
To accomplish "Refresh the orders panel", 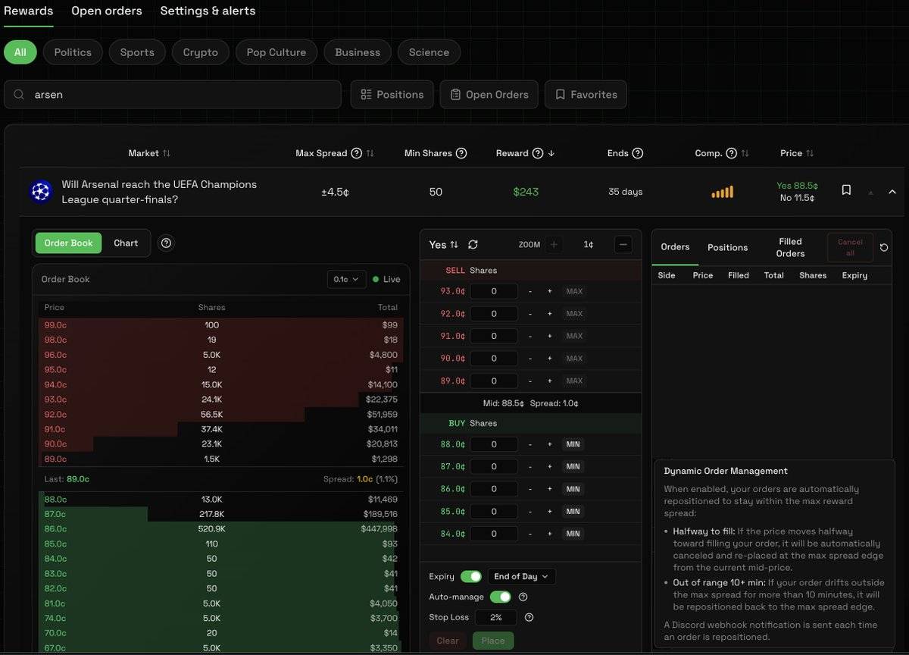I will pos(884,248).
